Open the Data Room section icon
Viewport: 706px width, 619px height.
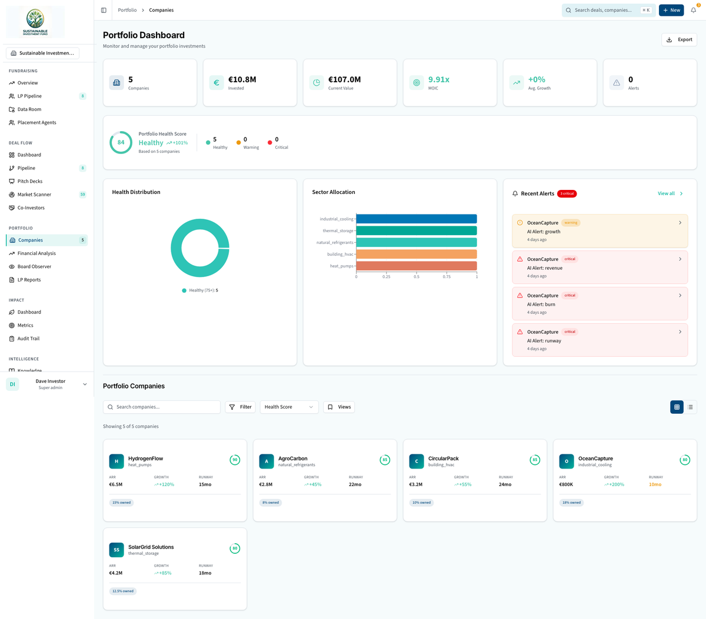[x=11, y=109]
